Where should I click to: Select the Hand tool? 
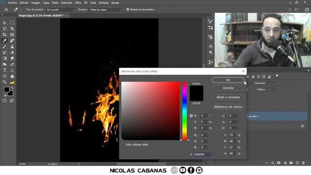coord(12,76)
